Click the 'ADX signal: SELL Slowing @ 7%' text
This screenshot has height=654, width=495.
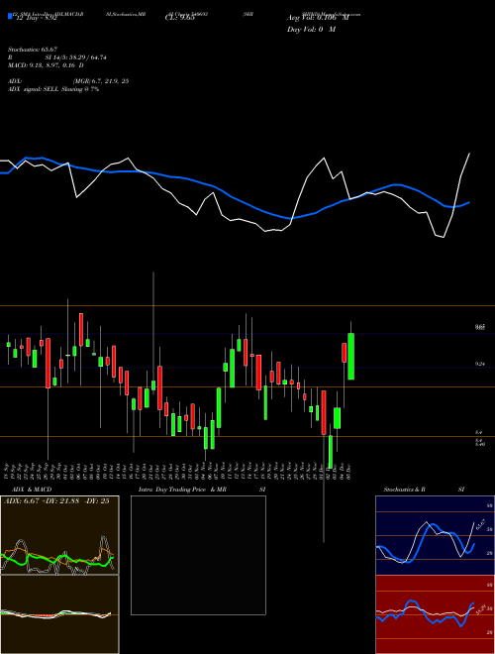coord(53,89)
